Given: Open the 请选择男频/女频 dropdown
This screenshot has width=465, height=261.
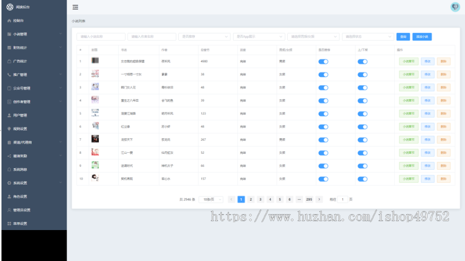Looking at the screenshot, I should pos(314,37).
